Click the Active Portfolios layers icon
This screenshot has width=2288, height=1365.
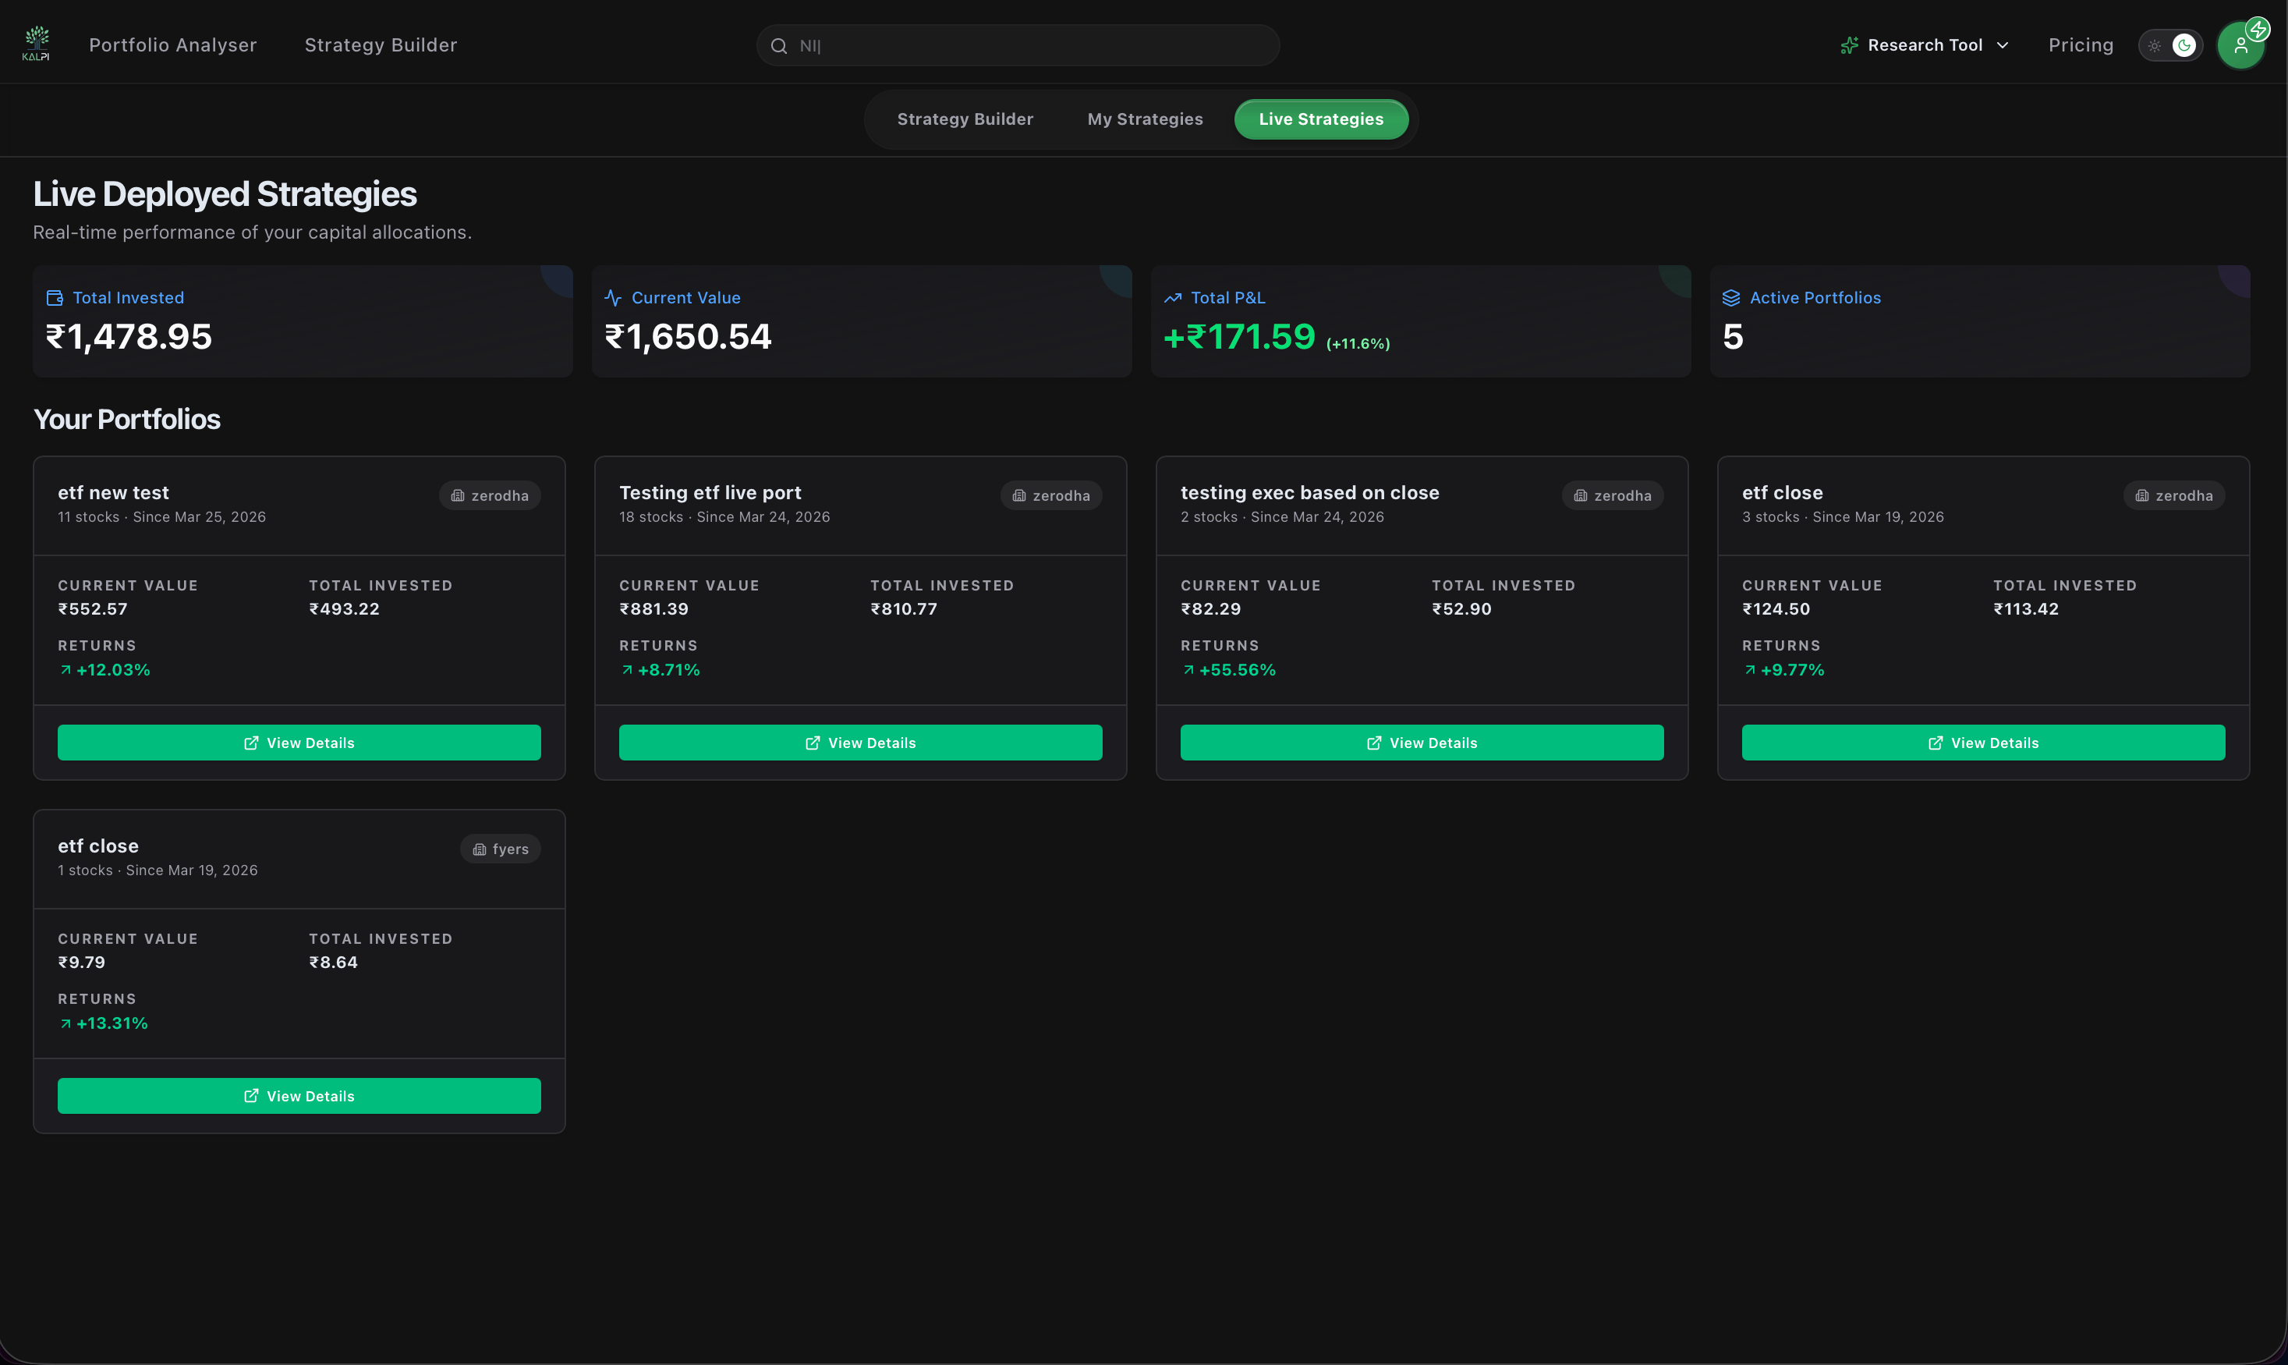pyautogui.click(x=1730, y=298)
